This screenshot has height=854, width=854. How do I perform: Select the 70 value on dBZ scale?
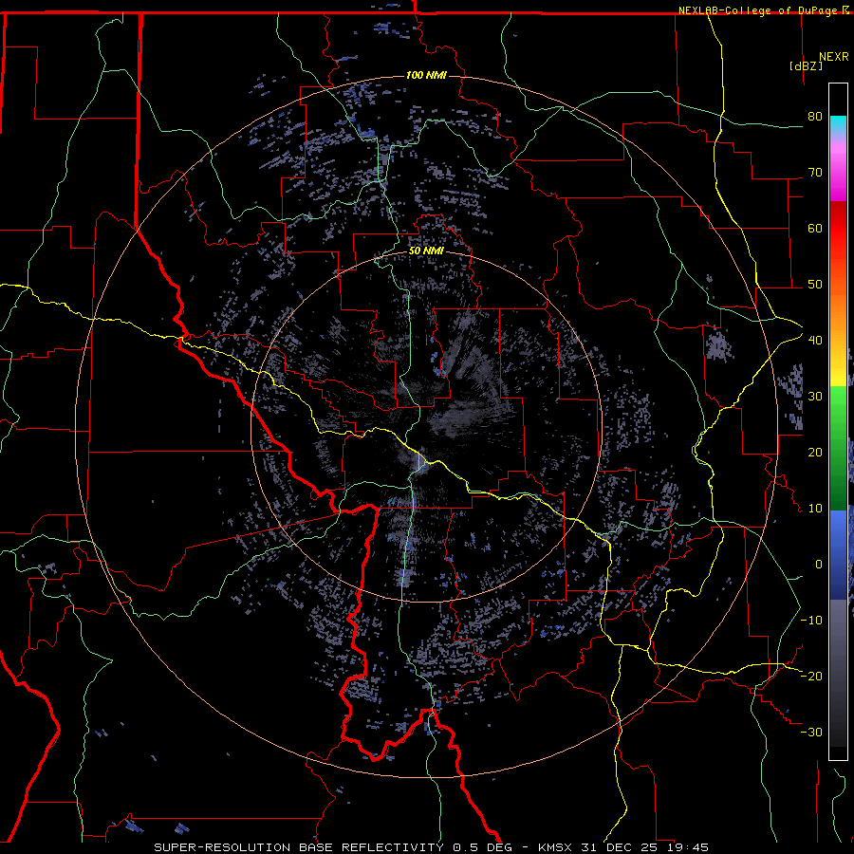coord(814,173)
